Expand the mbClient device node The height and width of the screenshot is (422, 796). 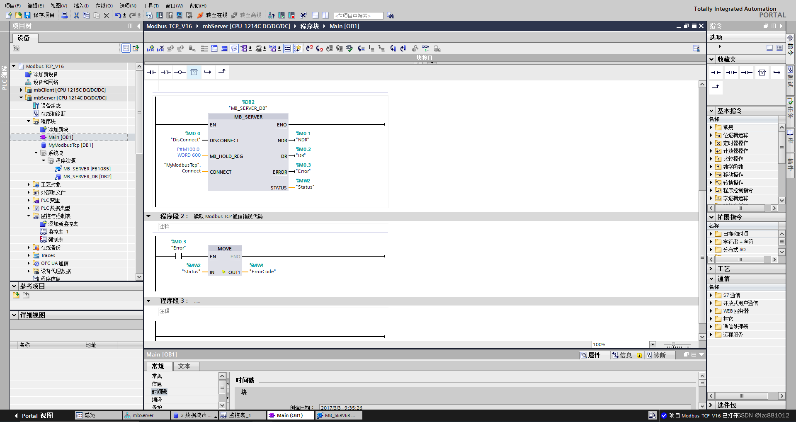coord(21,90)
